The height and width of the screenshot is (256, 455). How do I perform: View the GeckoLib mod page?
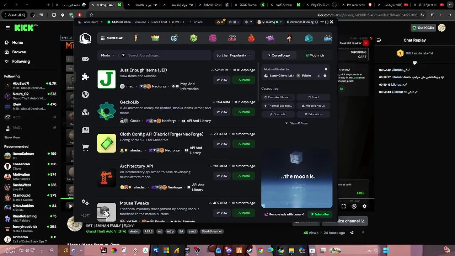pyautogui.click(x=222, y=112)
